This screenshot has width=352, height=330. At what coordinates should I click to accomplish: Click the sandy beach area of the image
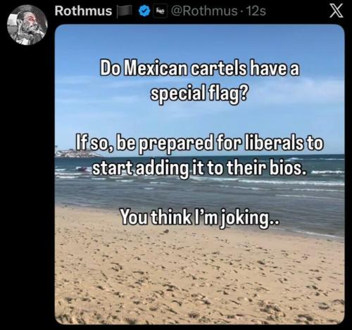click(199, 277)
